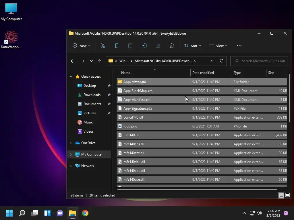Click the Cut scissors icon
Image resolution: width=294 pixels, height=220 pixels.
pos(103,46)
